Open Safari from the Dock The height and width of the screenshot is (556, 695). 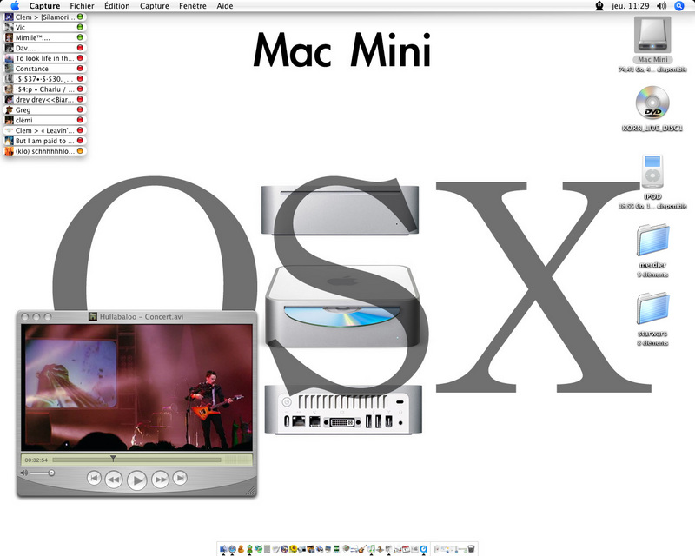(x=232, y=549)
